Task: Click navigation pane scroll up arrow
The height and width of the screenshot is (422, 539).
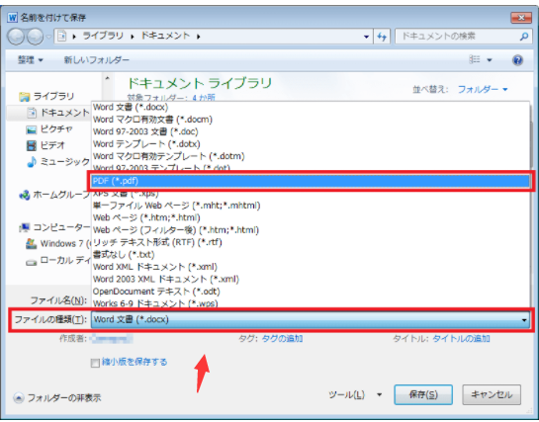Action: (107, 79)
